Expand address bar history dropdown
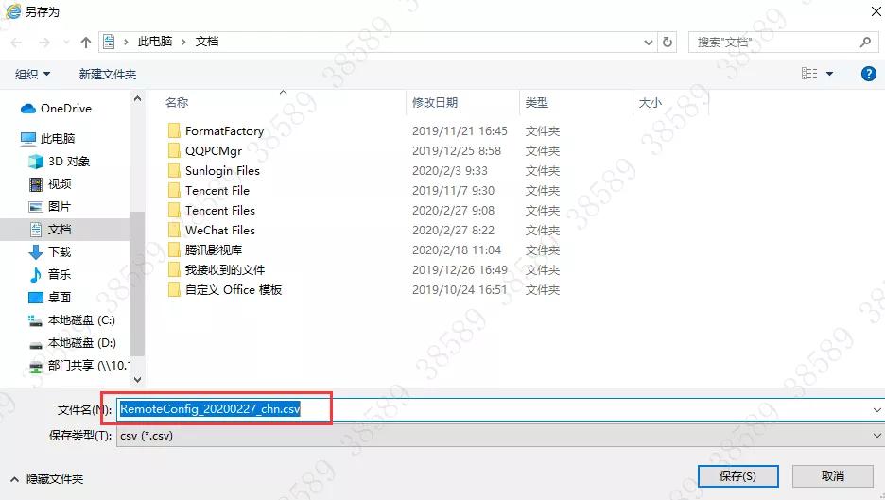This screenshot has height=500, width=885. coord(648,43)
